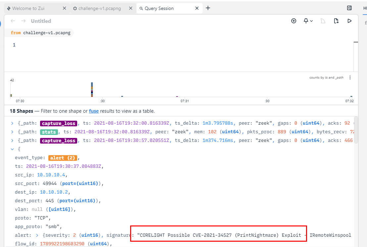Screen dimensions: 367x247
Task: Click the tallest histogram bar
Action: tap(92, 90)
